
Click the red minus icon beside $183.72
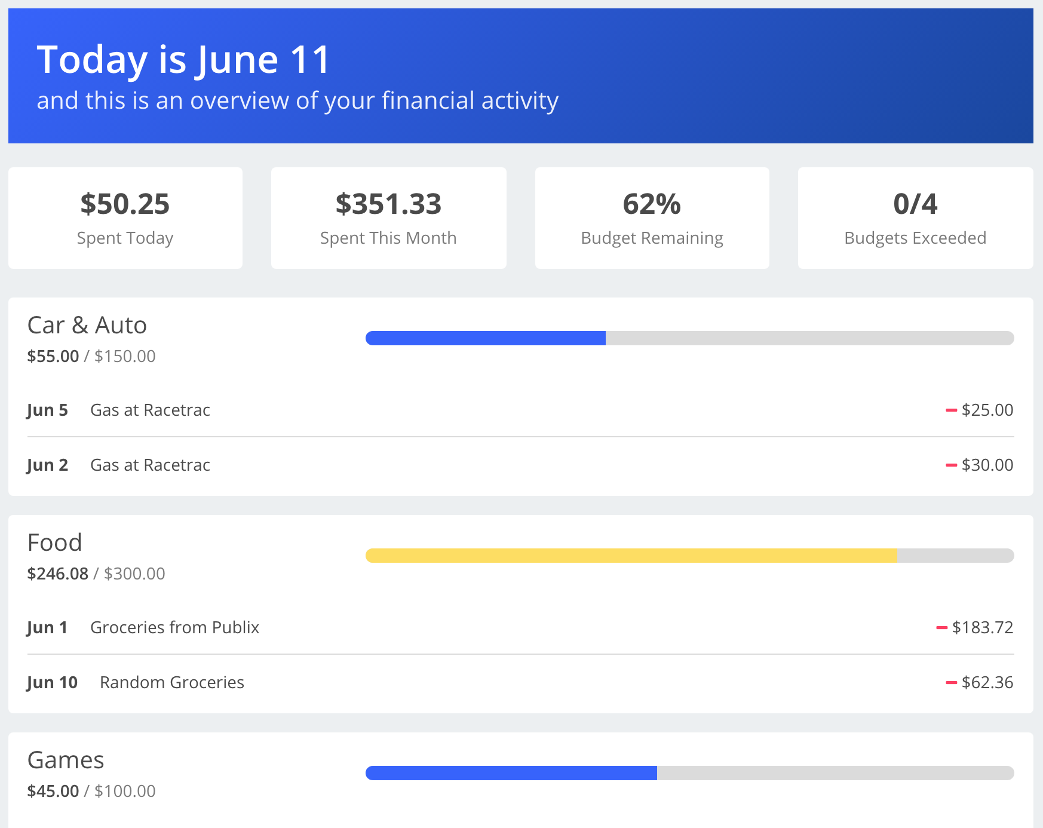coord(942,628)
